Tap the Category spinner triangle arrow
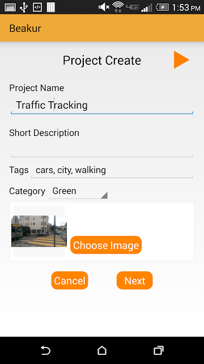This screenshot has width=204, height=364. click(104, 195)
